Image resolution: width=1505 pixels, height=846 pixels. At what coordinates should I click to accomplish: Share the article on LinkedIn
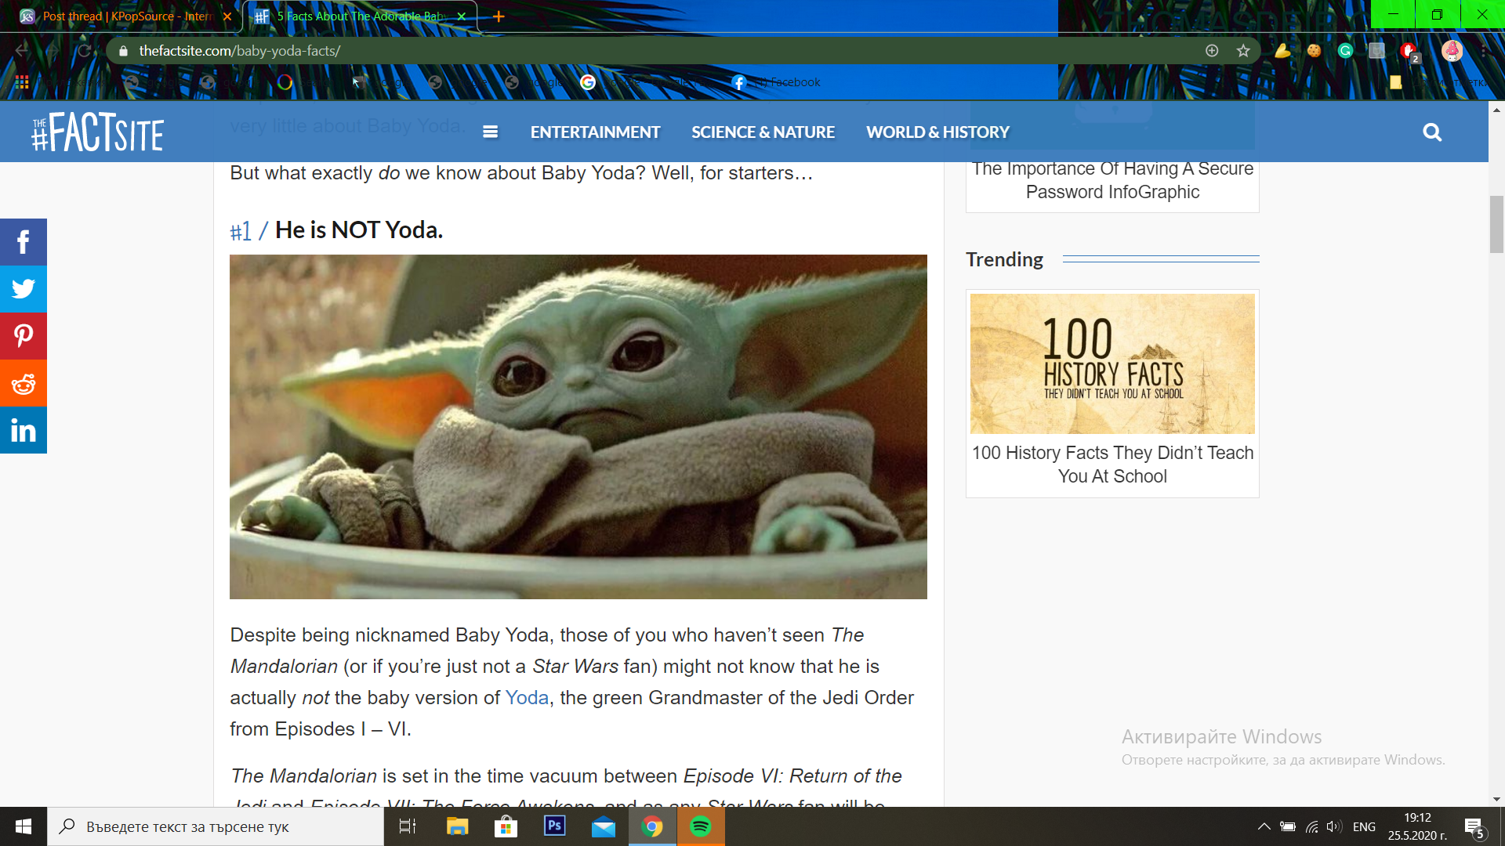(x=24, y=430)
